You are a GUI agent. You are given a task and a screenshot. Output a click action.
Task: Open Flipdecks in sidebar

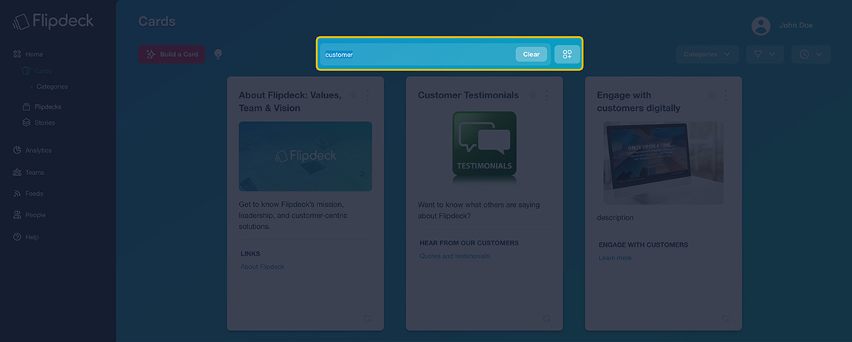click(41, 106)
